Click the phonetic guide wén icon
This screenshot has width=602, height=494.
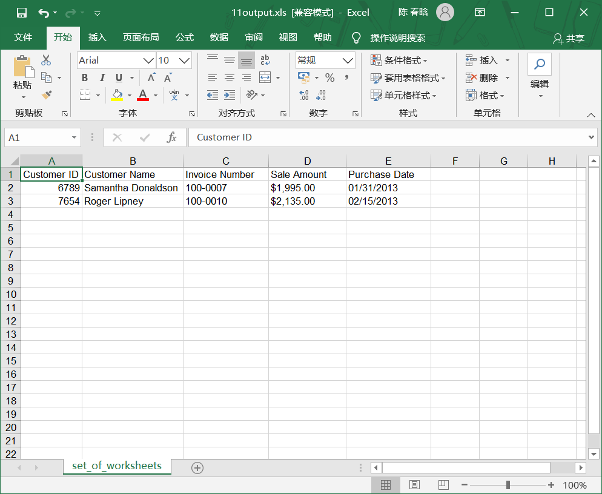tap(174, 95)
